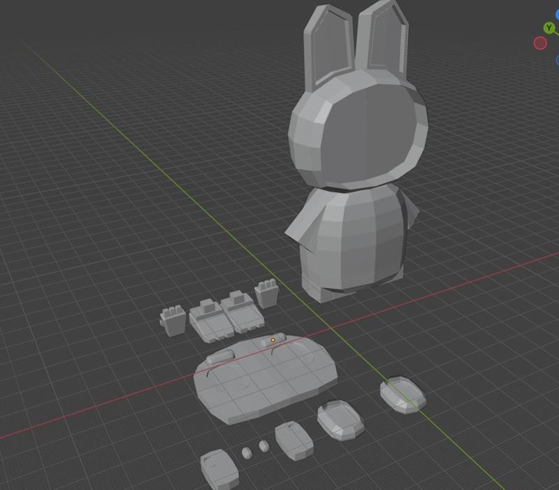The height and width of the screenshot is (490, 559).
Task: Select the oval piece lying on green axis line
Action: [x=403, y=395]
